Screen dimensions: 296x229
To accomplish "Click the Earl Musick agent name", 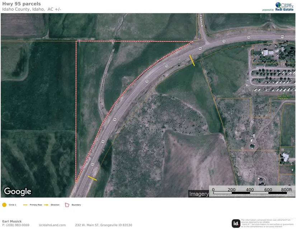I will pyautogui.click(x=12, y=221).
